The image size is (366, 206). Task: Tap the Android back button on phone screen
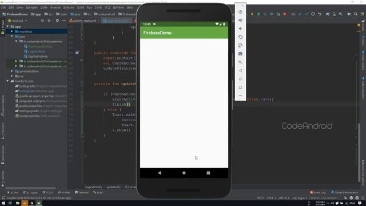(x=160, y=173)
